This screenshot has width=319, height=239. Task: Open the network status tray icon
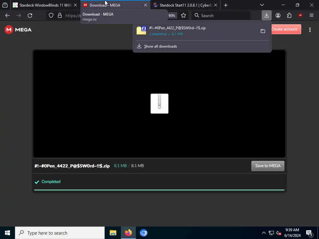(271, 233)
